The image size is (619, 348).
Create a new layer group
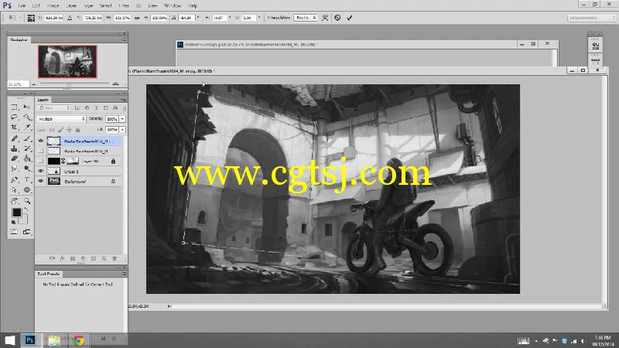pyautogui.click(x=94, y=258)
